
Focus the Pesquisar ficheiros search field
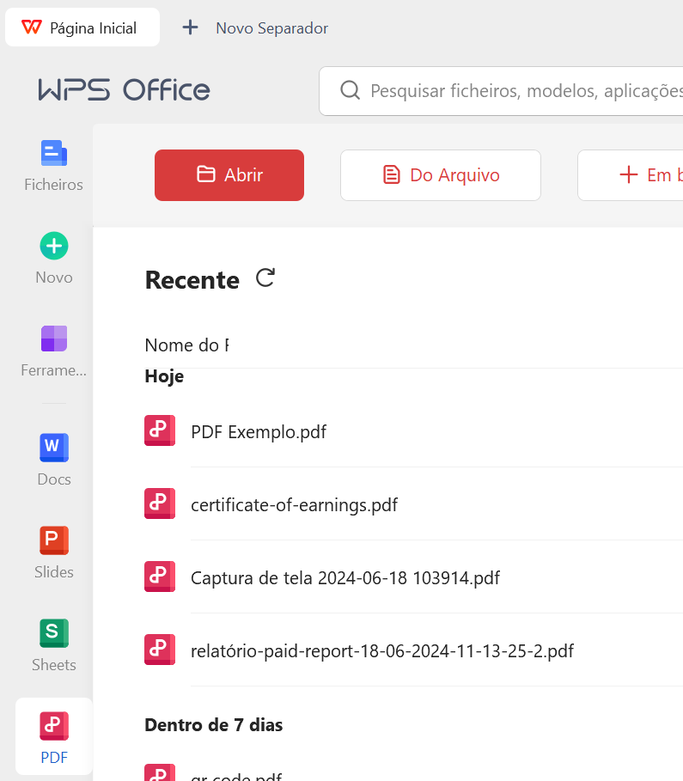pyautogui.click(x=501, y=91)
